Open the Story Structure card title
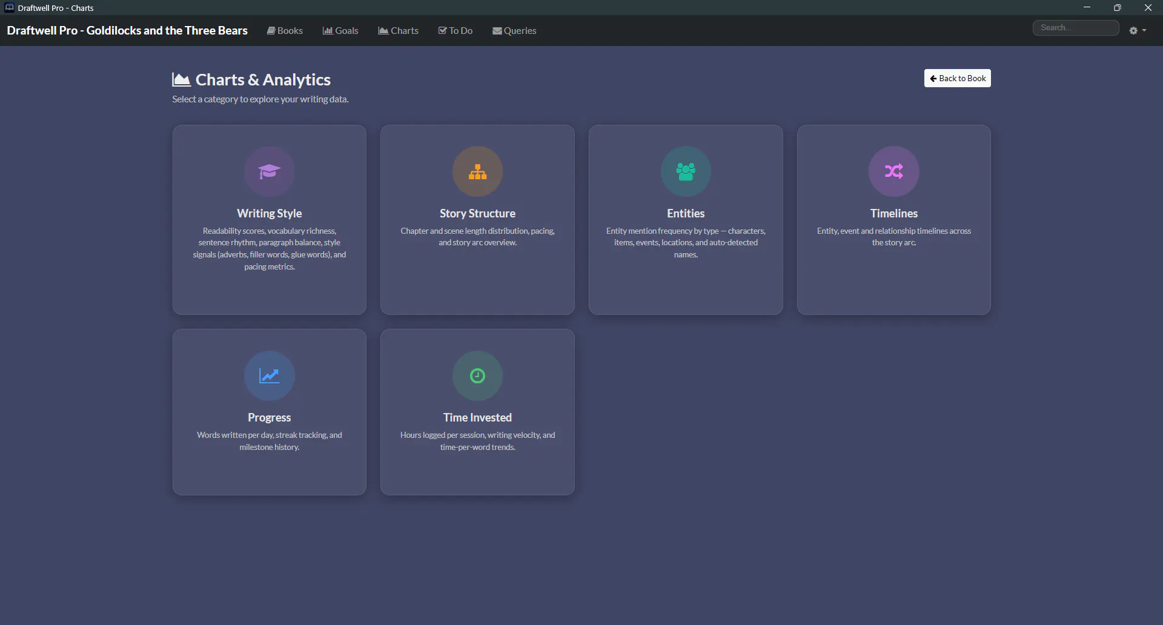The width and height of the screenshot is (1163, 625). click(477, 213)
